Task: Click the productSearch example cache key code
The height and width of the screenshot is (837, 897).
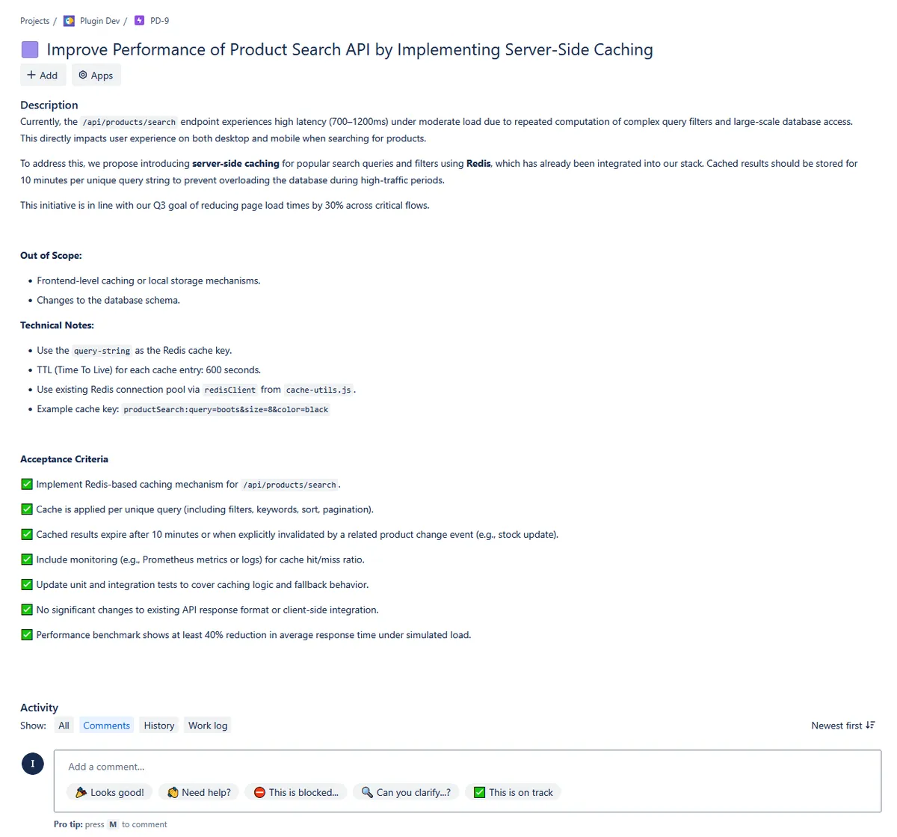Action: click(x=226, y=409)
